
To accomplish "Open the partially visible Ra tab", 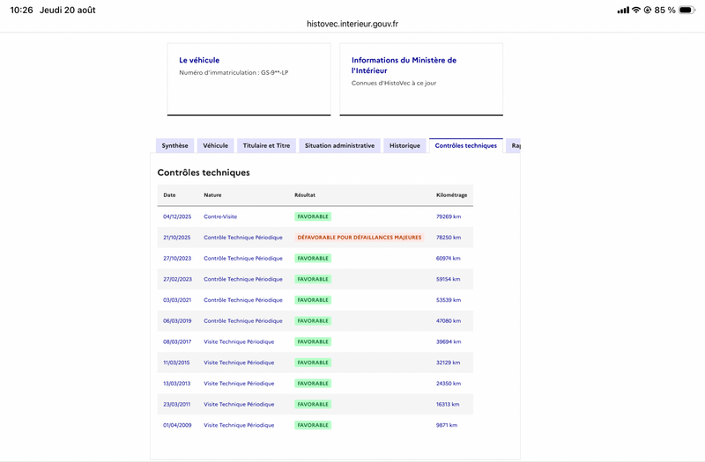I will pos(514,145).
